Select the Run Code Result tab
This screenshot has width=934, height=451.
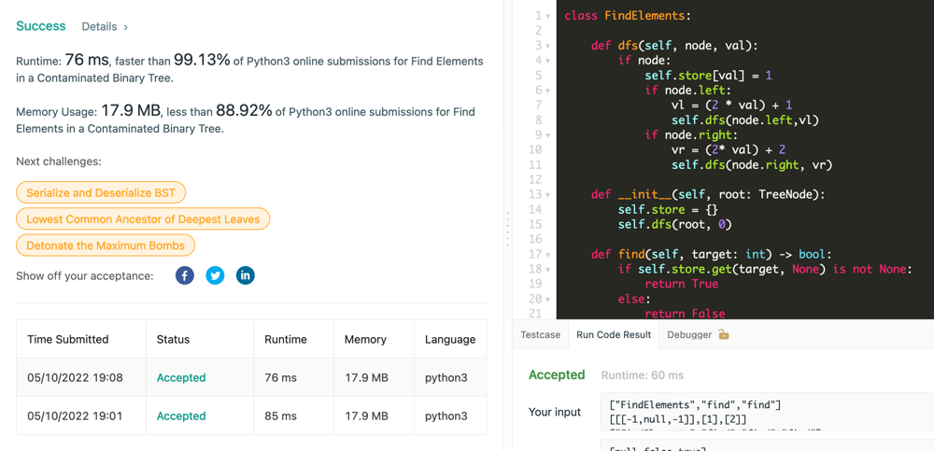[x=614, y=334]
